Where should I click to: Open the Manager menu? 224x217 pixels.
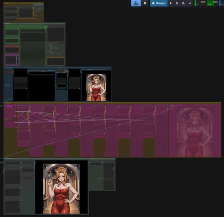pos(159,3)
